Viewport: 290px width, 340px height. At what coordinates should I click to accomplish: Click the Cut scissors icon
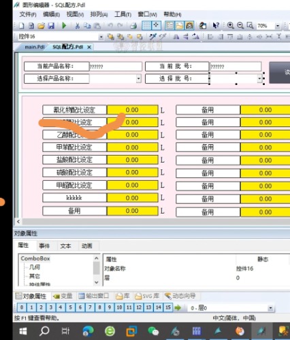click(78, 26)
